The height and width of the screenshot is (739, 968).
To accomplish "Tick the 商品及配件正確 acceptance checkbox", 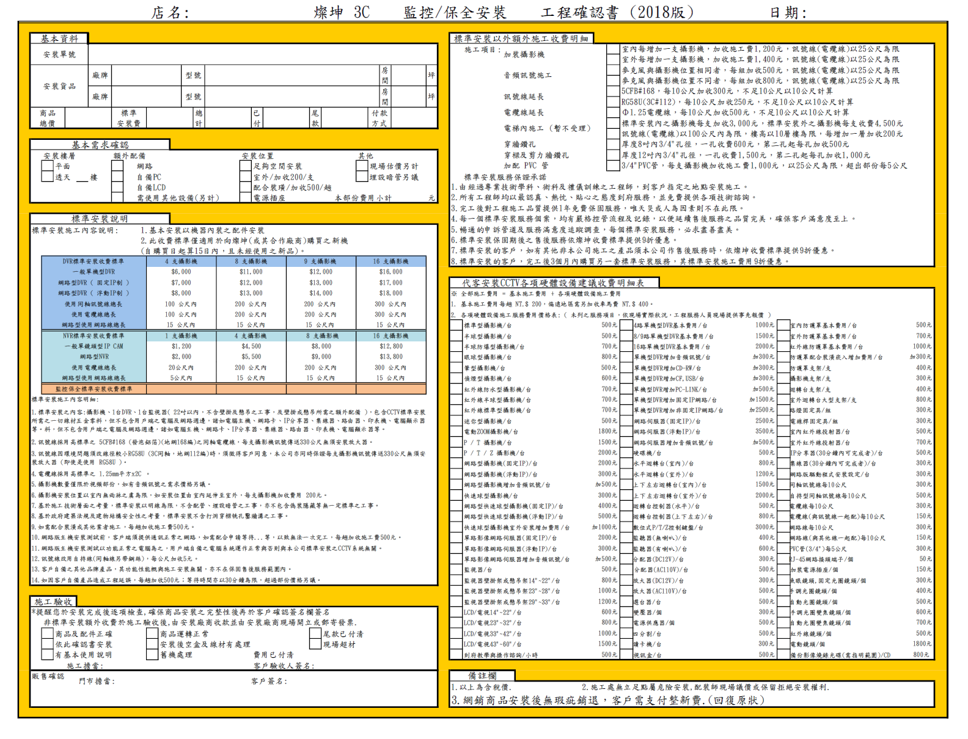I will coord(47,634).
